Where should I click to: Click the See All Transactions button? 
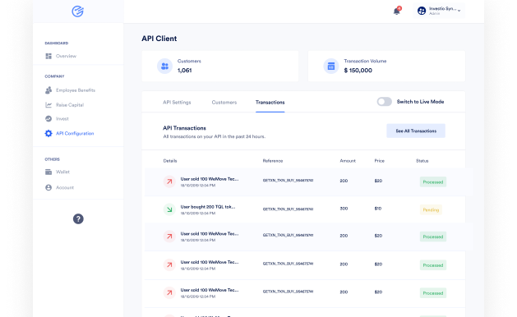(x=416, y=131)
